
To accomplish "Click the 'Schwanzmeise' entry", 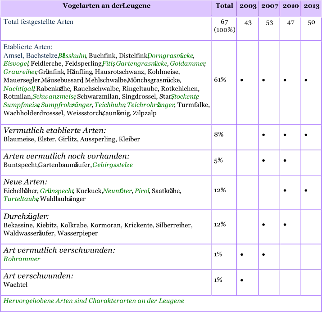I will [54, 97].
